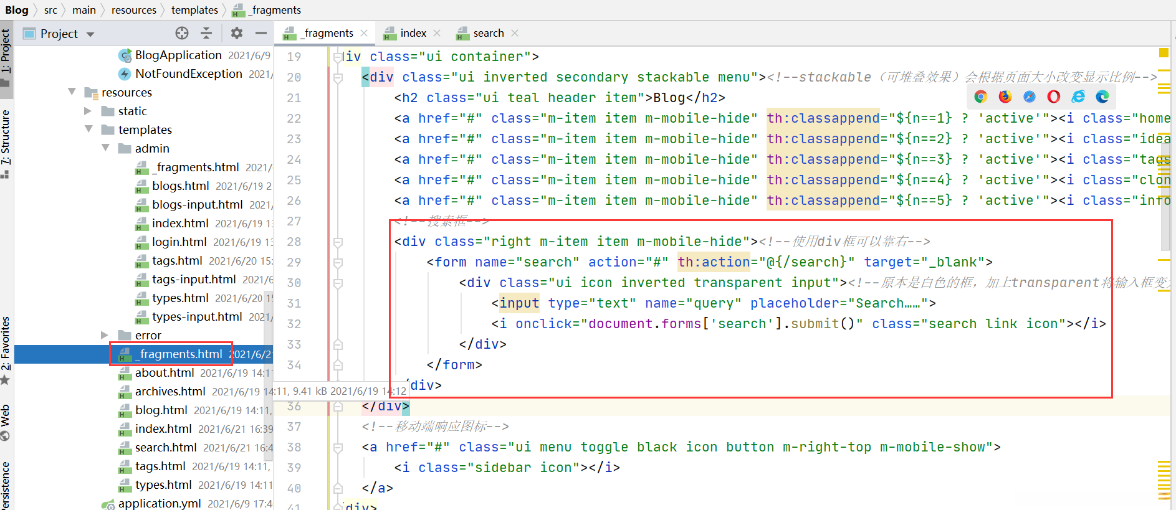Expand the error folder
The height and width of the screenshot is (510, 1176).
[105, 335]
